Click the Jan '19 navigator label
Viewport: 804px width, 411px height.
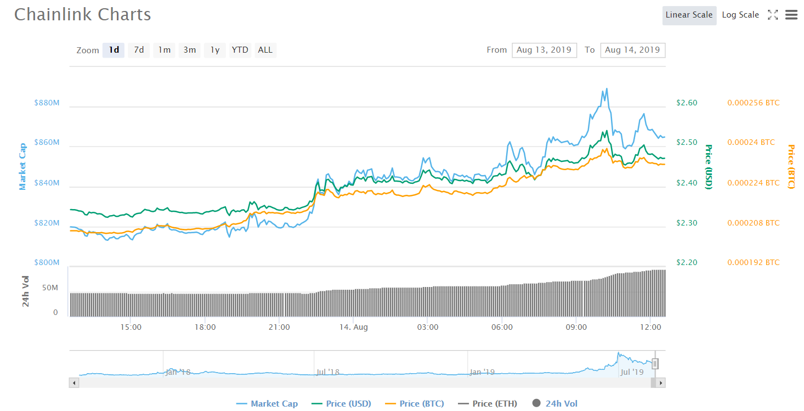click(482, 372)
